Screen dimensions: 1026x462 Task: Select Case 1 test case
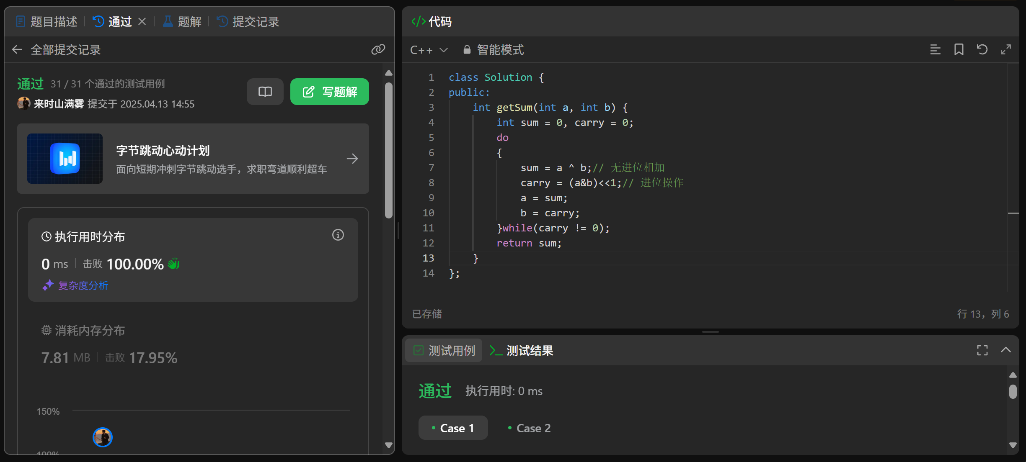pyautogui.click(x=453, y=428)
